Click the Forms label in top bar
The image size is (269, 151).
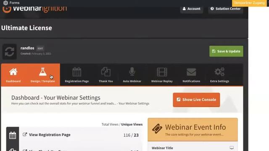(14, 3)
